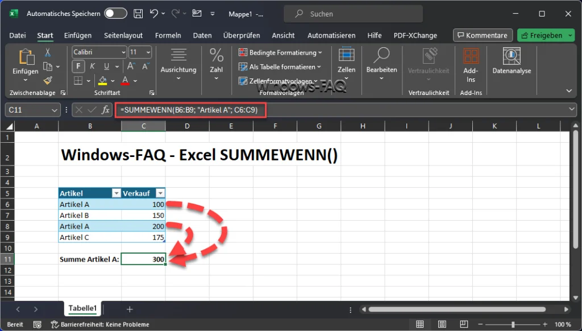Image resolution: width=582 pixels, height=331 pixels.
Task: Open the font name Calibri dropdown
Action: 123,52
